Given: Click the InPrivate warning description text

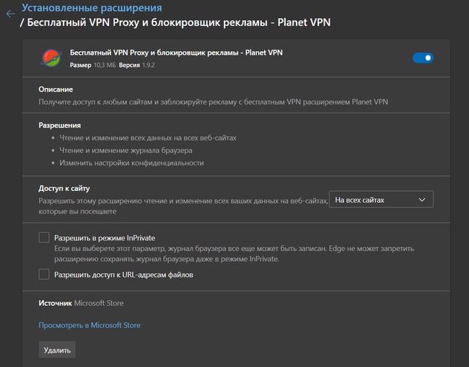Looking at the screenshot, I should [x=234, y=254].
